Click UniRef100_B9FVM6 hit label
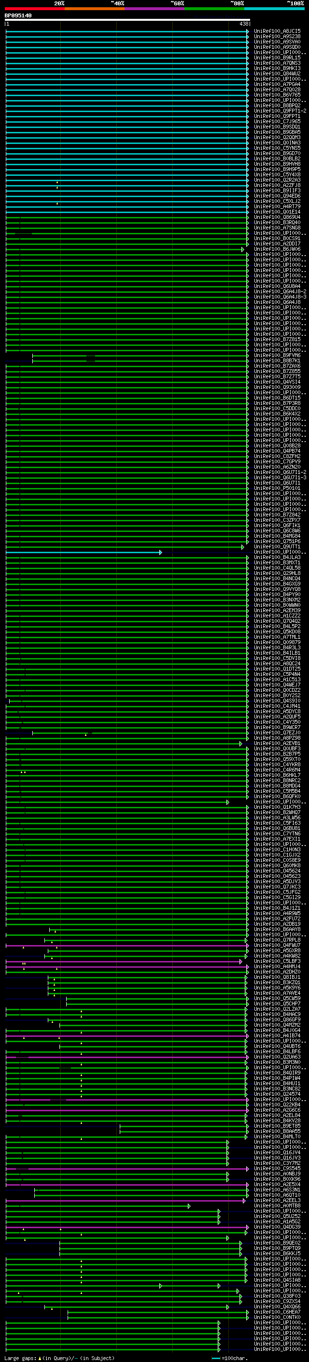Viewport: 309px width, 1362px height. pos(277,355)
